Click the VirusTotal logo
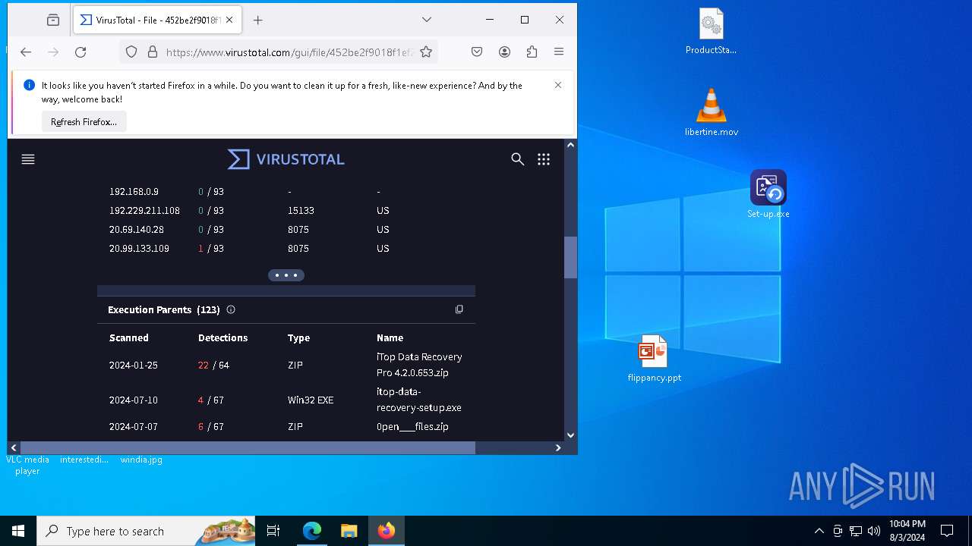Screen dimensions: 972x546 coord(286,159)
